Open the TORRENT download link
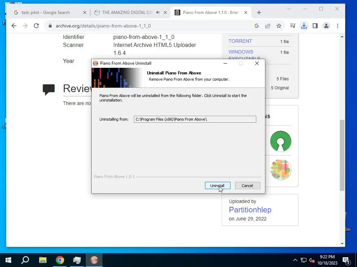357x267 pixels. pyautogui.click(x=240, y=41)
